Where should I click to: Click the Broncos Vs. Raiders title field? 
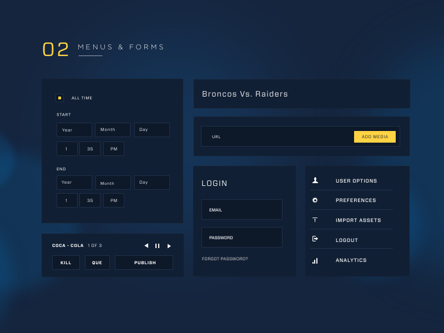tap(302, 94)
